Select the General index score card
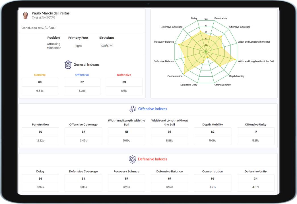Image resolution: width=297 pixels, height=204 pixels. pyautogui.click(x=40, y=86)
